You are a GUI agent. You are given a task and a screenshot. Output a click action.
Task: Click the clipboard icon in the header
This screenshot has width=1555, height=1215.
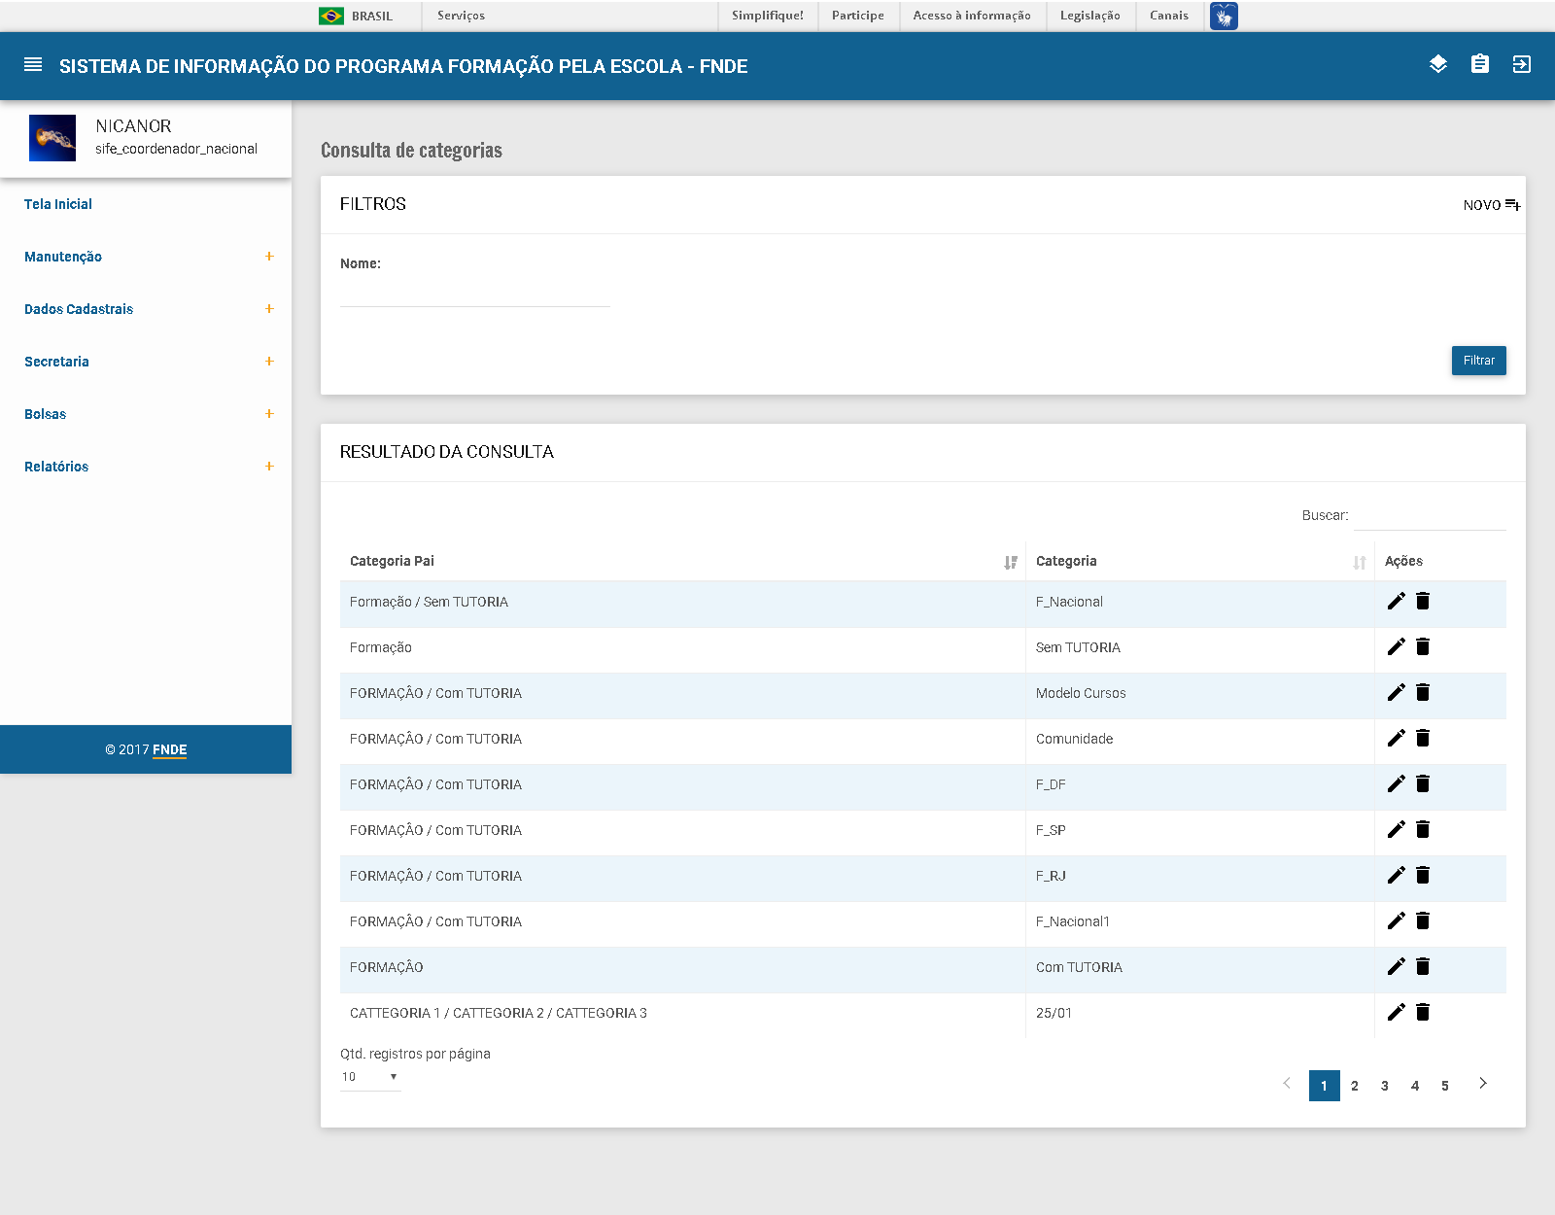[1480, 64]
